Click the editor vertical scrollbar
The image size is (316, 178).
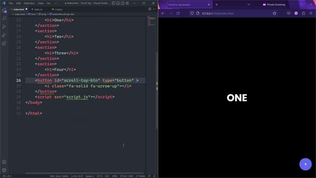point(157,90)
